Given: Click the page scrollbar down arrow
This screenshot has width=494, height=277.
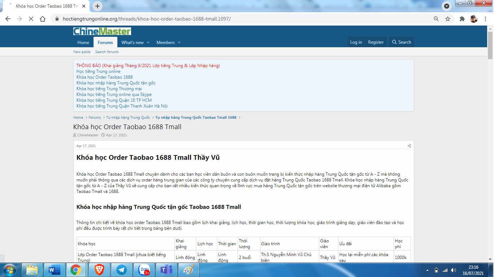Looking at the screenshot, I should [x=490, y=259].
